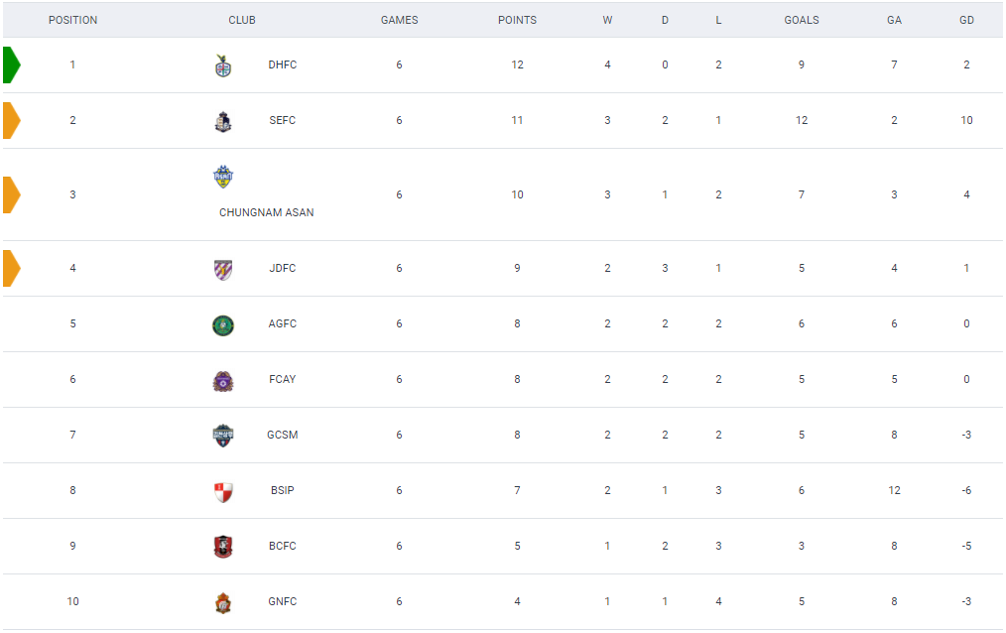The height and width of the screenshot is (633, 1006).
Task: Click the FCAY purple crest icon
Action: 223,380
